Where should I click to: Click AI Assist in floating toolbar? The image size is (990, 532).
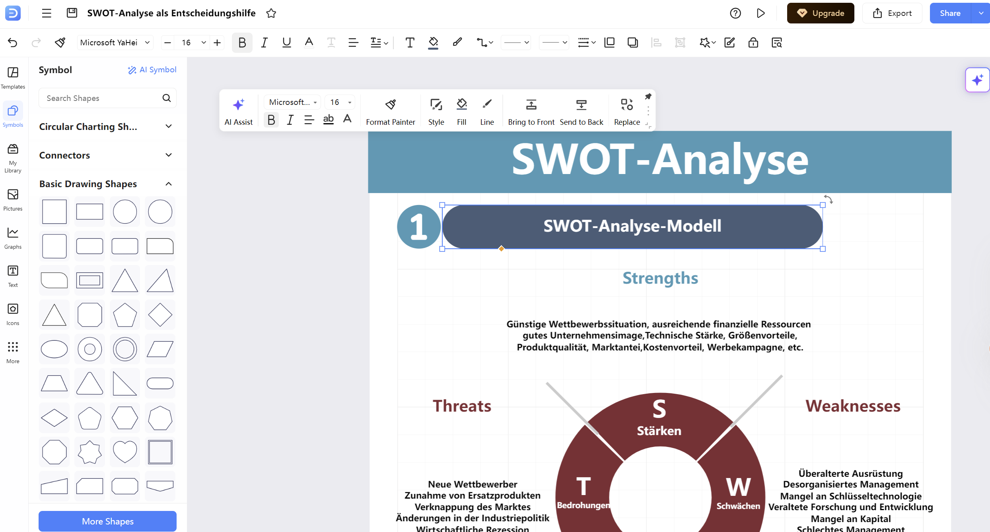[238, 112]
